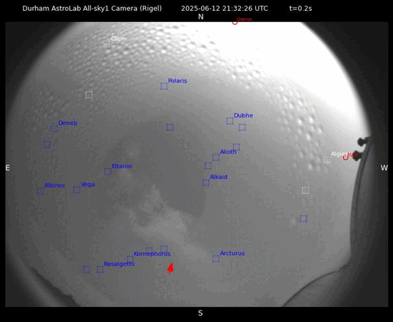Select the Vega star marker square
This screenshot has width=393, height=322.
pos(77,189)
